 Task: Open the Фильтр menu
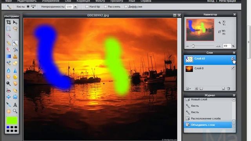point(100,1)
